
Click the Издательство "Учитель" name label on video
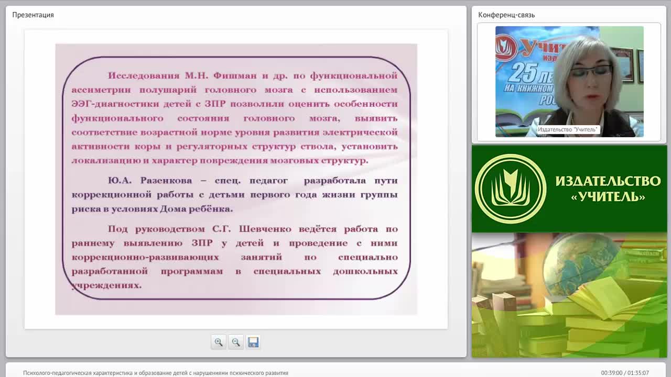(x=568, y=129)
